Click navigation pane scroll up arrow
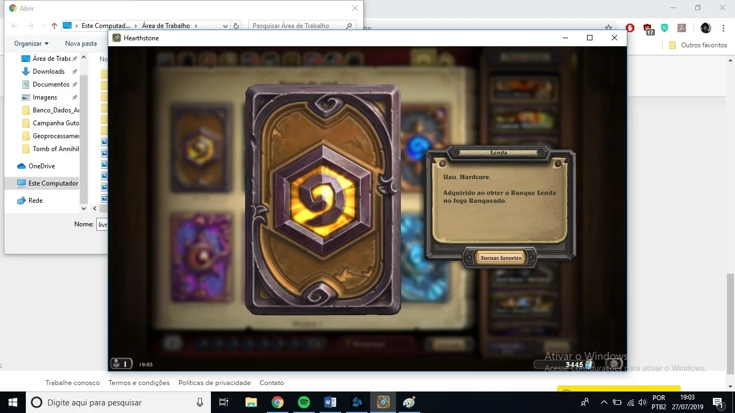735x413 pixels. click(x=83, y=58)
